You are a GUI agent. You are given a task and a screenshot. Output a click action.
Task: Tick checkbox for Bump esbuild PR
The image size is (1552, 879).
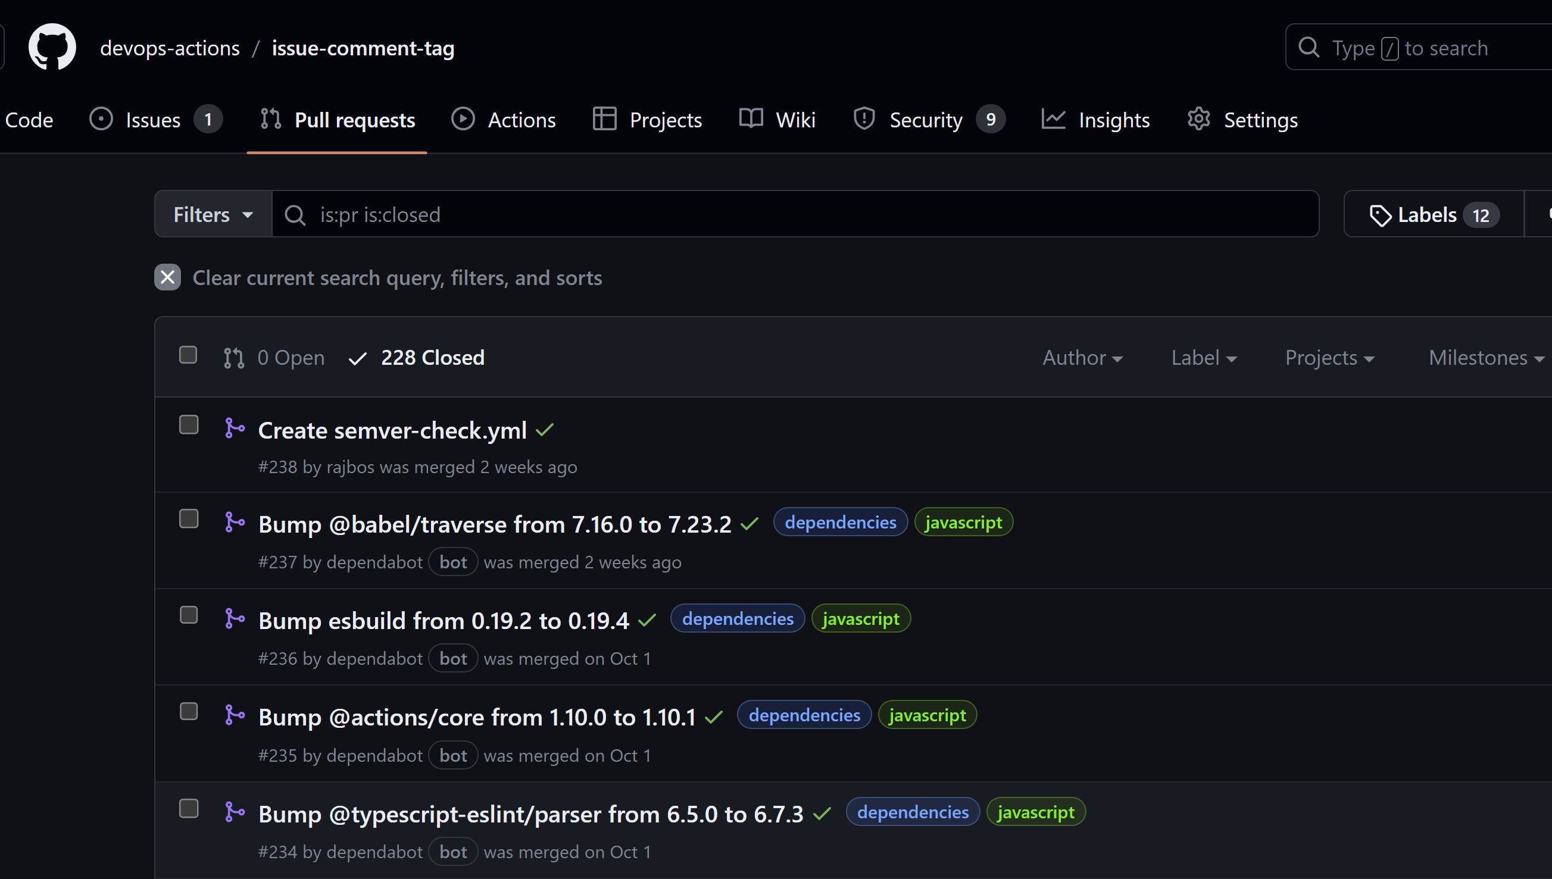[189, 615]
